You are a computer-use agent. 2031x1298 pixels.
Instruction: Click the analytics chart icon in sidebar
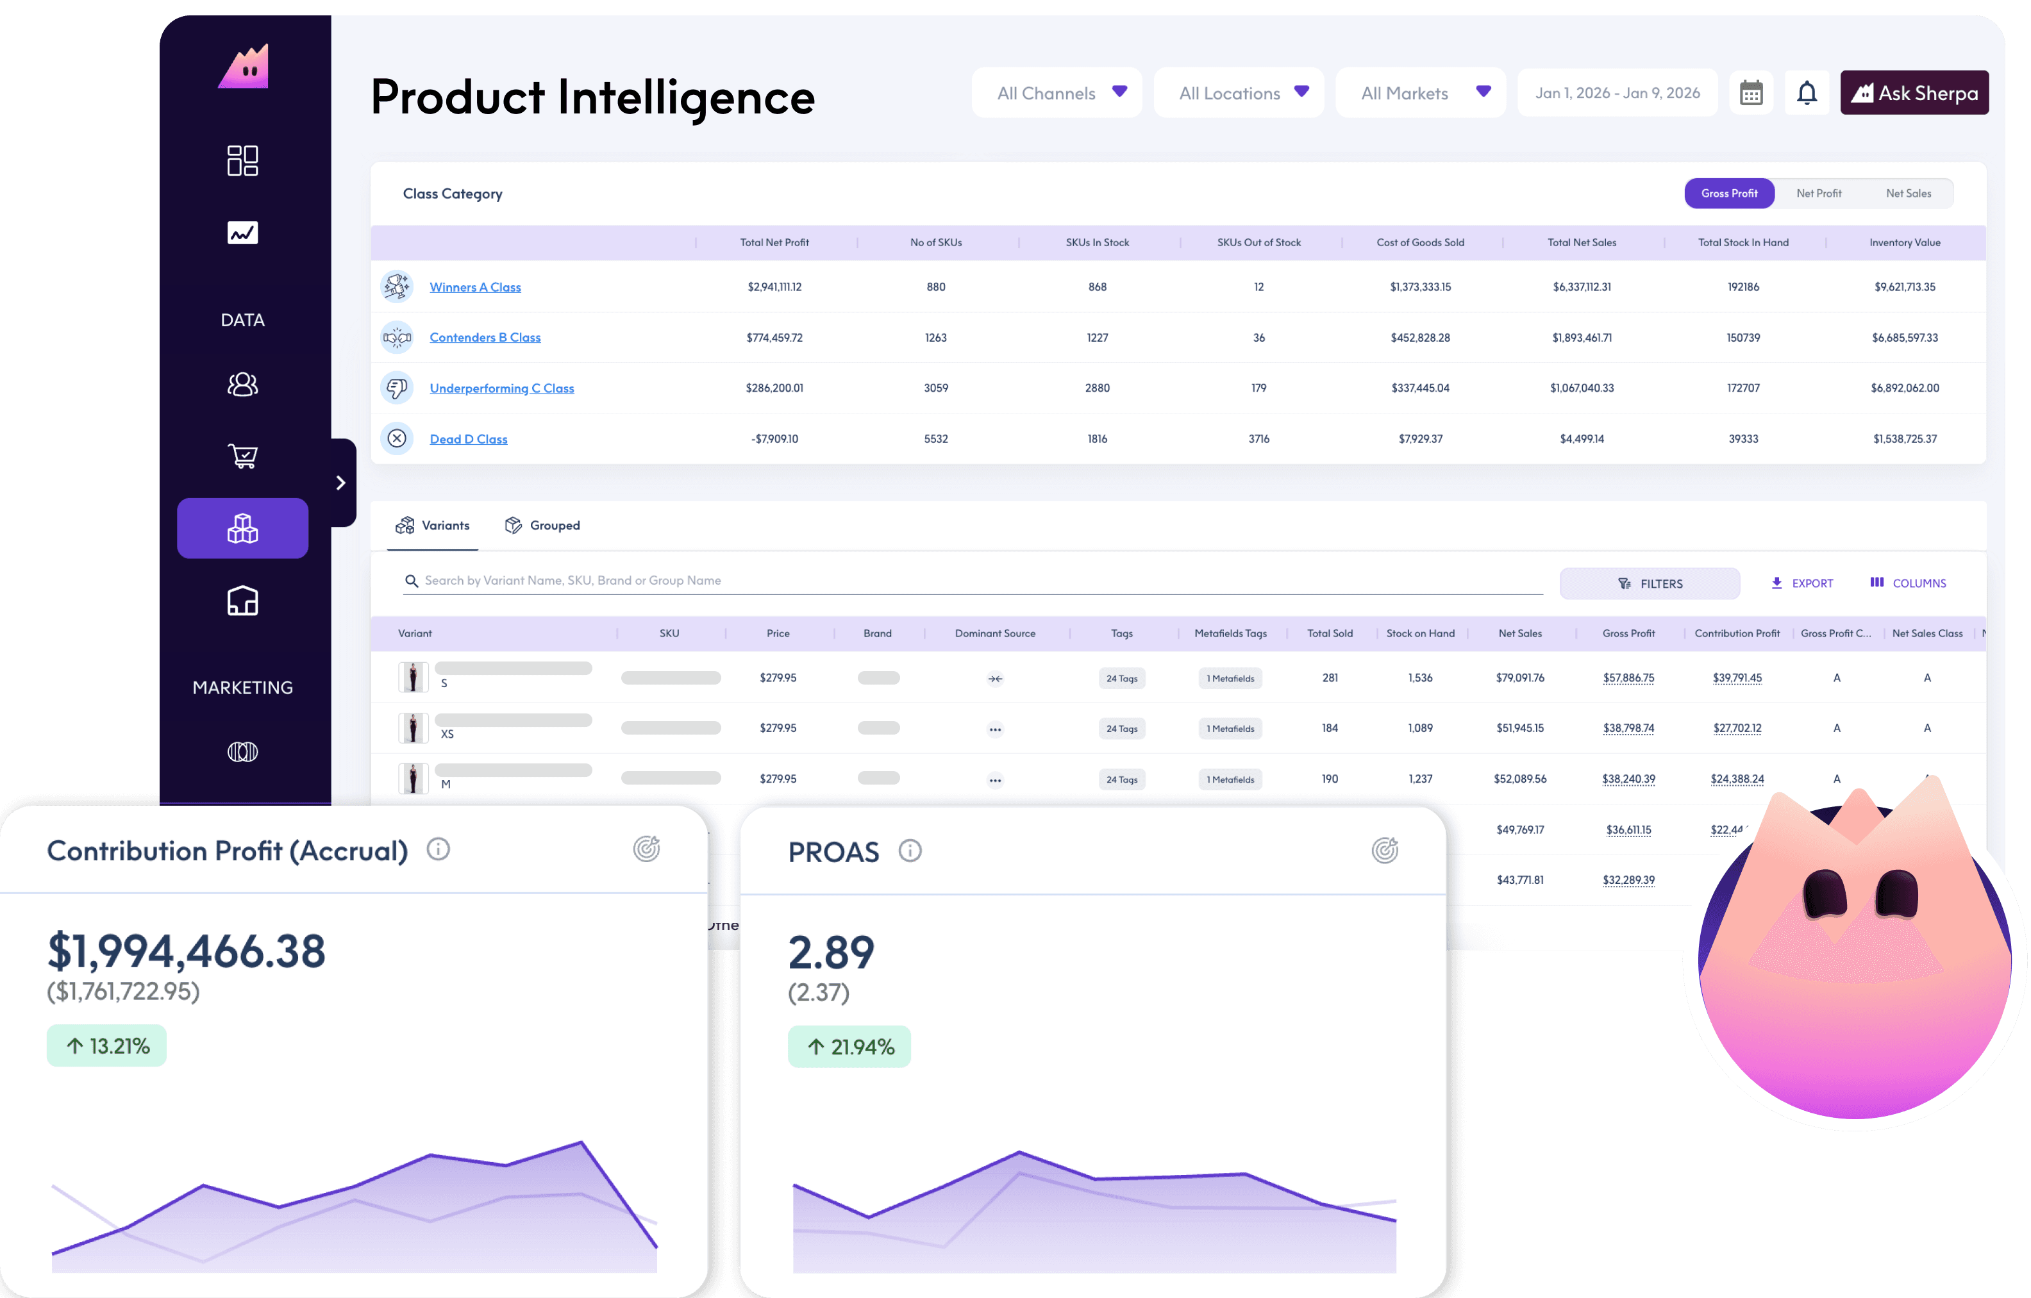(242, 233)
